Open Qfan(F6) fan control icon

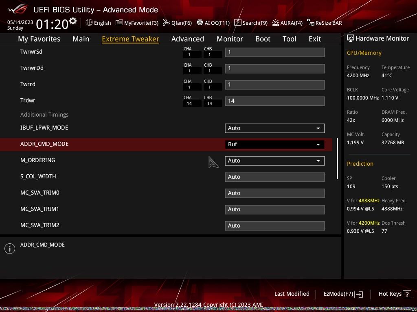point(166,23)
